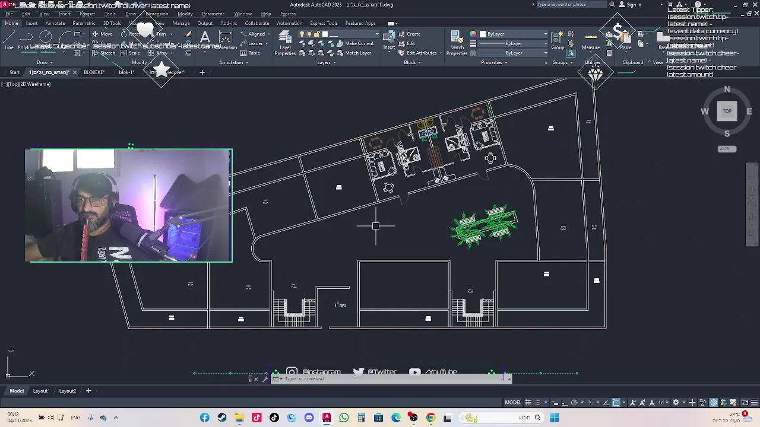The image size is (760, 427).
Task: Select the Table annotation tool
Action: 249,53
